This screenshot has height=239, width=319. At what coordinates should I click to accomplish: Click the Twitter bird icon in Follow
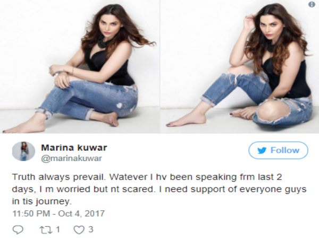262,151
